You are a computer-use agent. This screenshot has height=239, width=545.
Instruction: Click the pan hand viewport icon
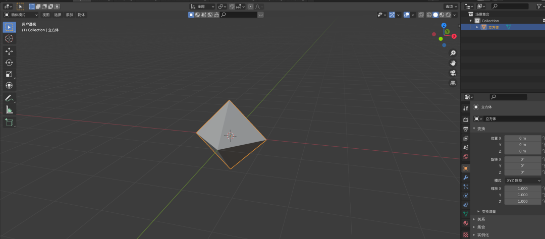tap(453, 63)
